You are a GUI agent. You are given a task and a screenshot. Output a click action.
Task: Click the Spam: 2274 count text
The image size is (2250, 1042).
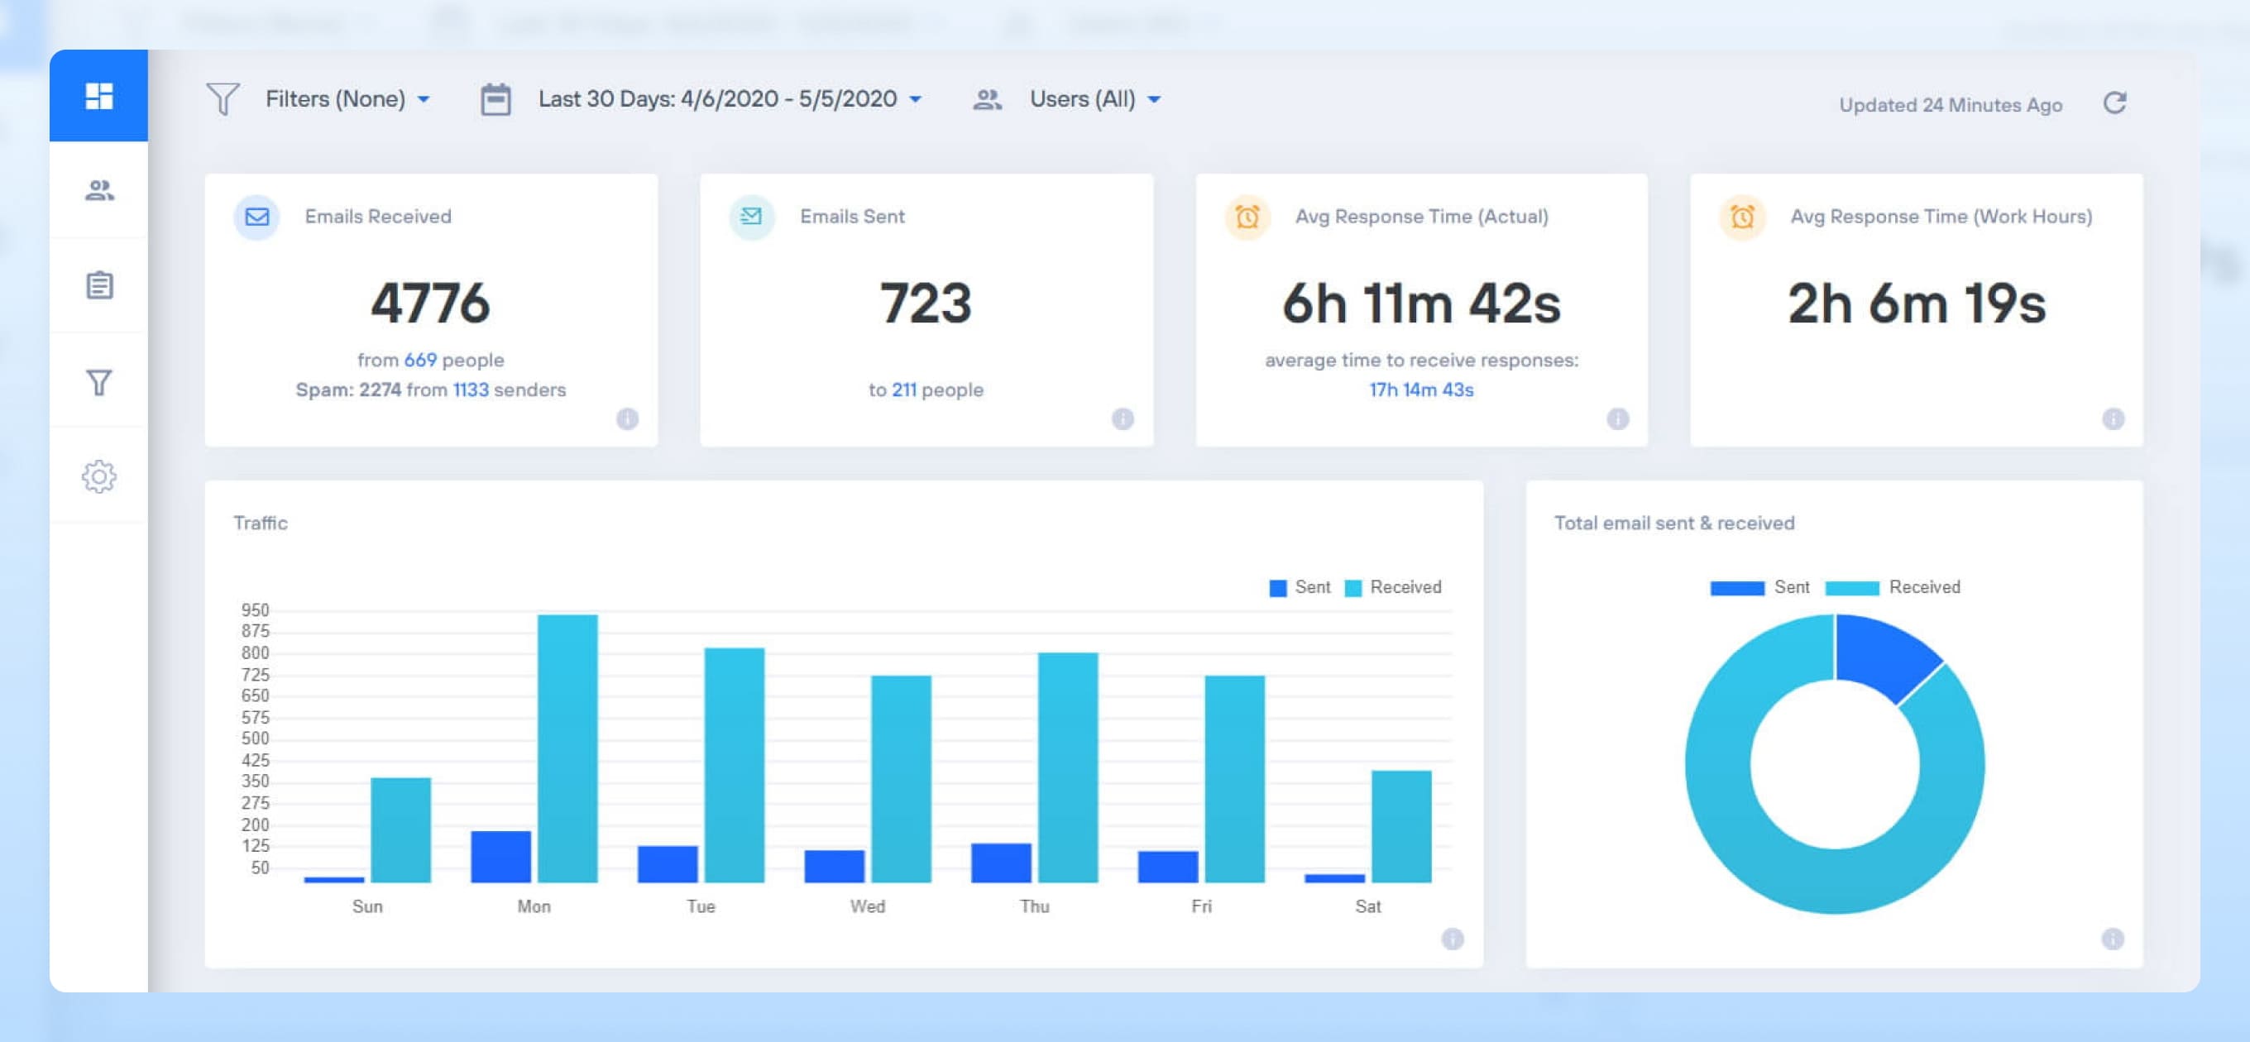point(348,390)
